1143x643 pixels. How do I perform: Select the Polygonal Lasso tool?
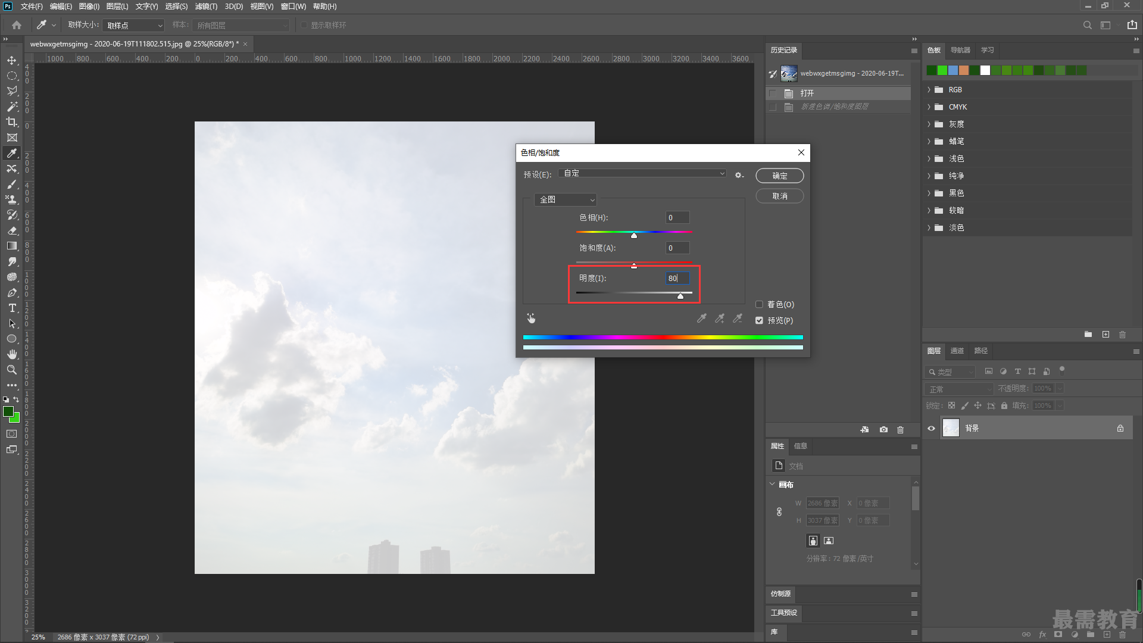tap(12, 91)
